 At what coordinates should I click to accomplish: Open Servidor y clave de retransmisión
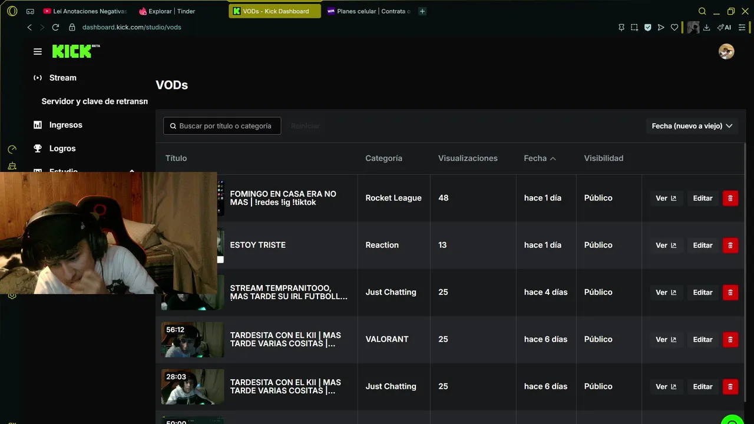[94, 101]
